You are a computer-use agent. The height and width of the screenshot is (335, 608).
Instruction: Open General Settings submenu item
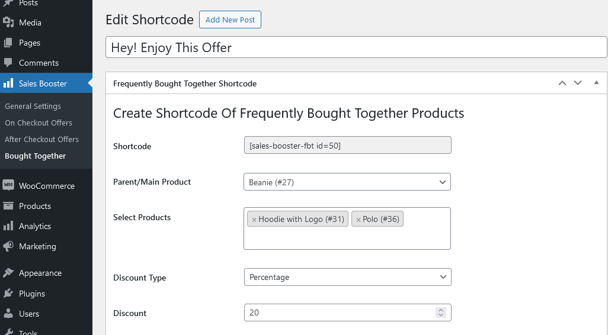[x=33, y=106]
